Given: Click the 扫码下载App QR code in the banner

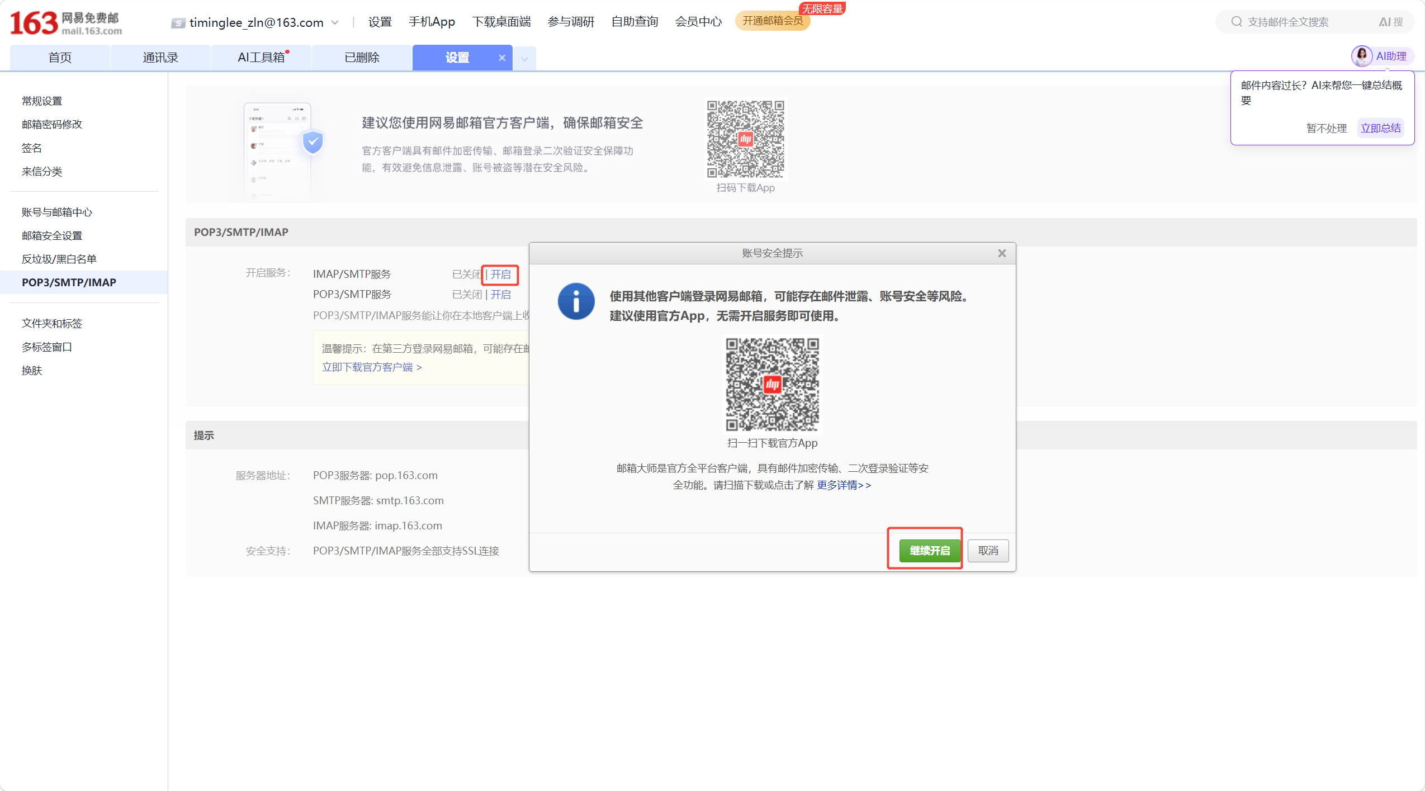Looking at the screenshot, I should pyautogui.click(x=746, y=139).
